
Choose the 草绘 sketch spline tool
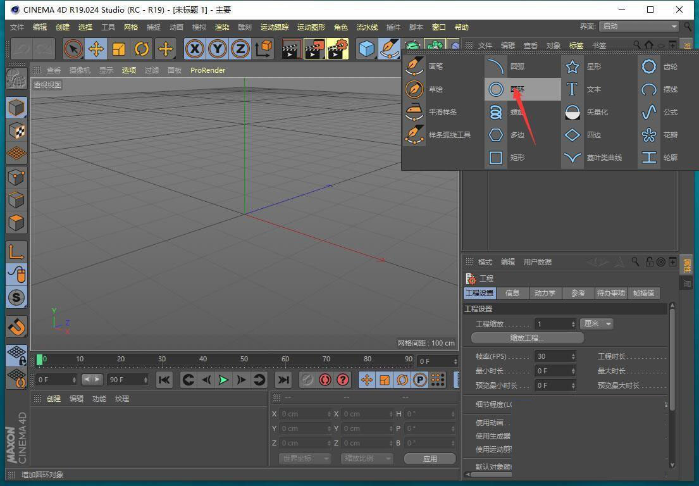[424, 89]
